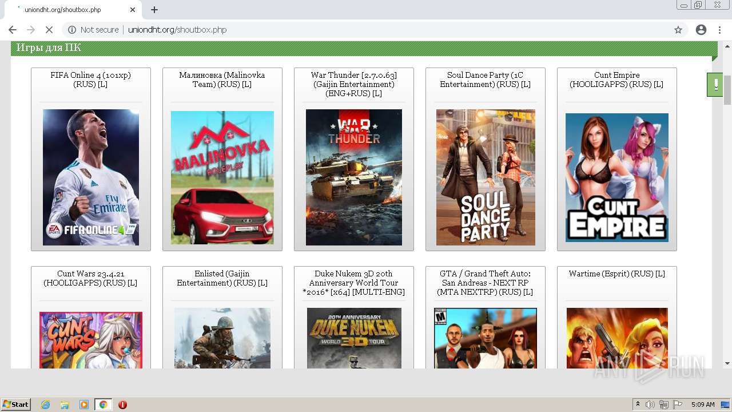Open the GTA NEXT RP cover image
This screenshot has height=412, width=732.
point(486,338)
